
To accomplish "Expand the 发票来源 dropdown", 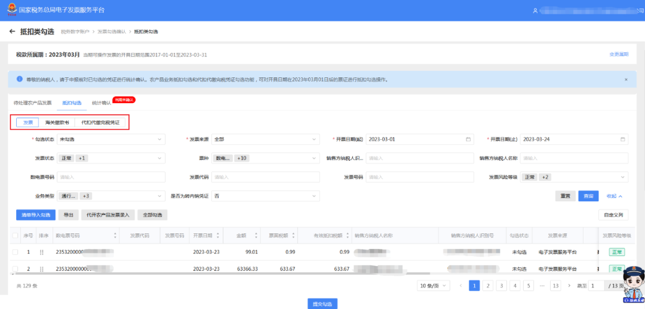I will 265,139.
